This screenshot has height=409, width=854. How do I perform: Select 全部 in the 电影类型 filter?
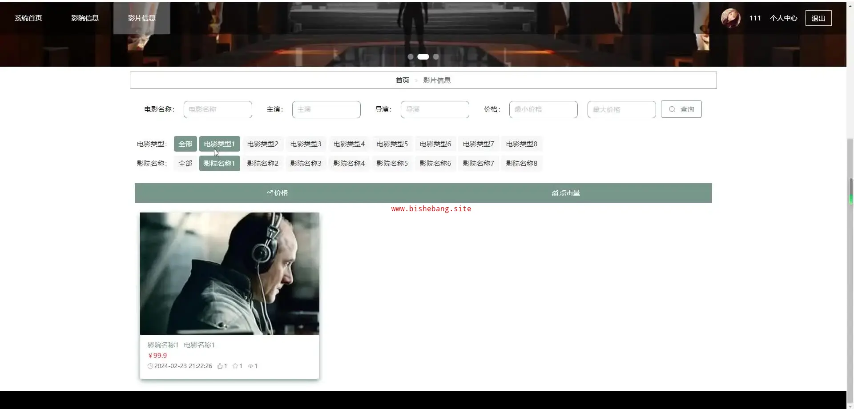point(185,144)
